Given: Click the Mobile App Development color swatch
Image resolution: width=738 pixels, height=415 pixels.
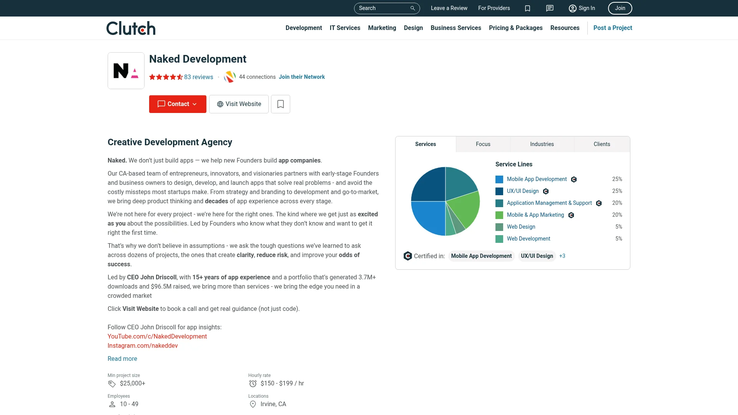Looking at the screenshot, I should point(499,179).
